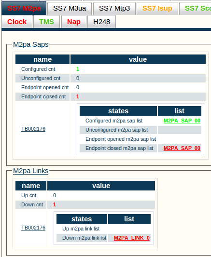Select the Nap tab
The height and width of the screenshot is (257, 211).
tap(74, 22)
